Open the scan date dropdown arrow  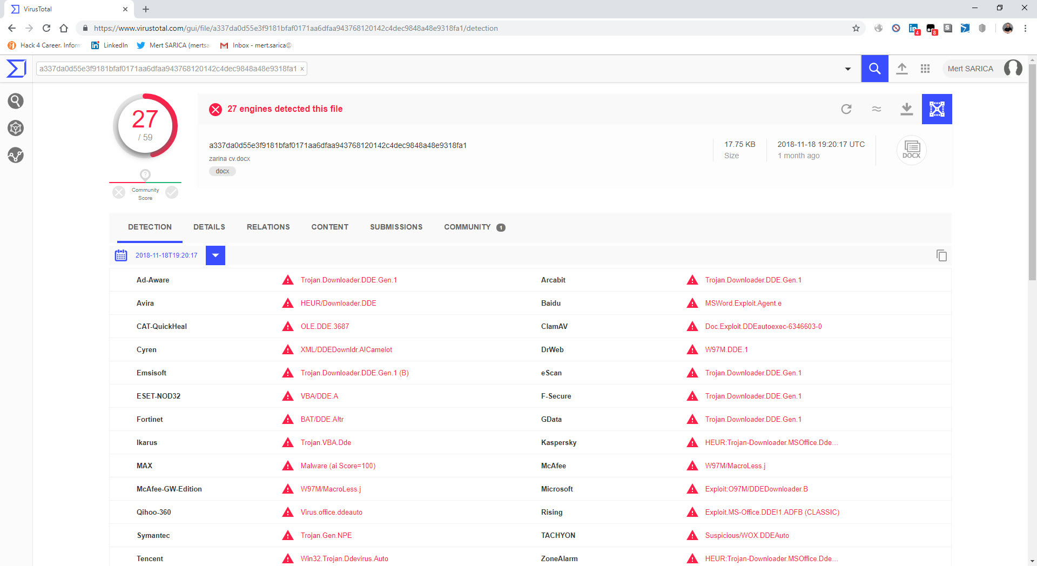(x=216, y=255)
